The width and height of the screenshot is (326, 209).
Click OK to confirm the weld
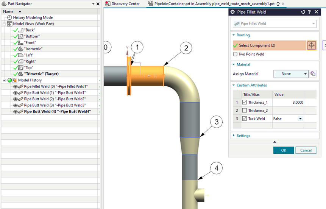[x=283, y=150]
